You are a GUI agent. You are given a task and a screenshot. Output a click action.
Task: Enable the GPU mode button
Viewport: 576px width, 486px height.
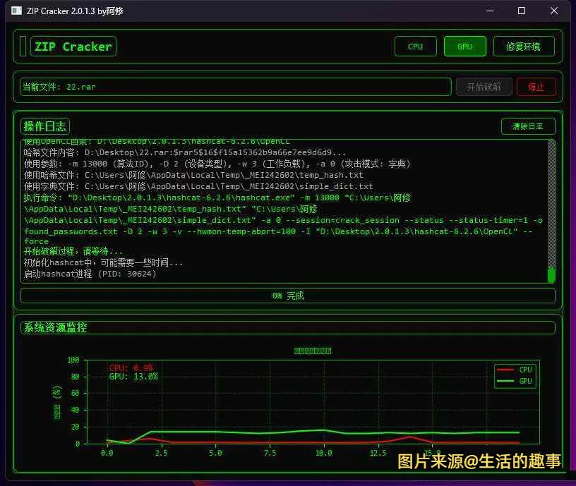(464, 46)
